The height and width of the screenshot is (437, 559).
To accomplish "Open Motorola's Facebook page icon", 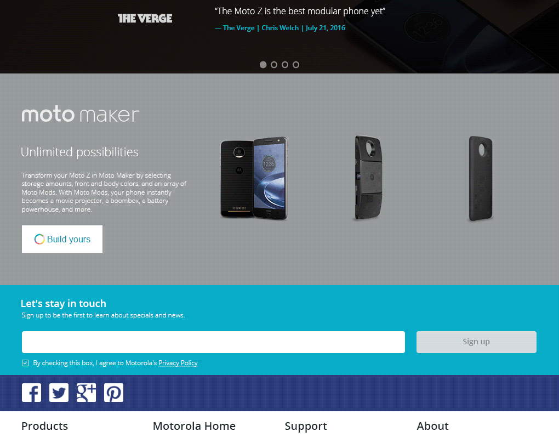I will 31,393.
